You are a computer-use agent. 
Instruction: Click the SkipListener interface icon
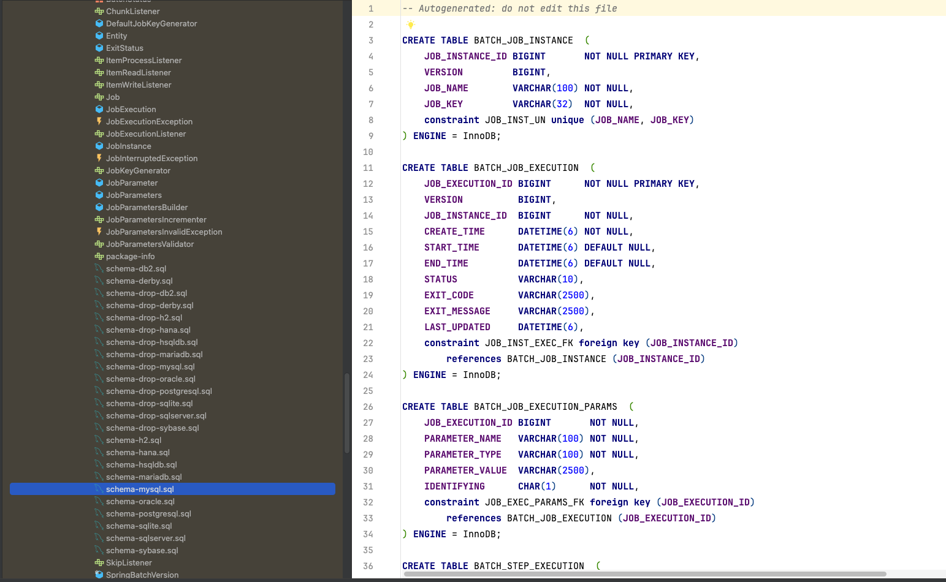(x=99, y=562)
